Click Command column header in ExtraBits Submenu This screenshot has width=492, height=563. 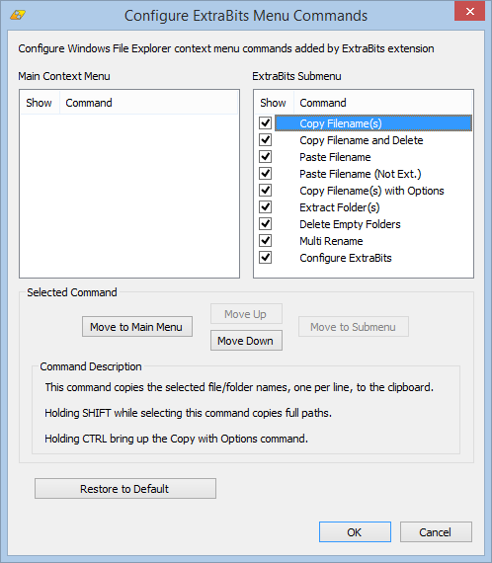[x=382, y=103]
